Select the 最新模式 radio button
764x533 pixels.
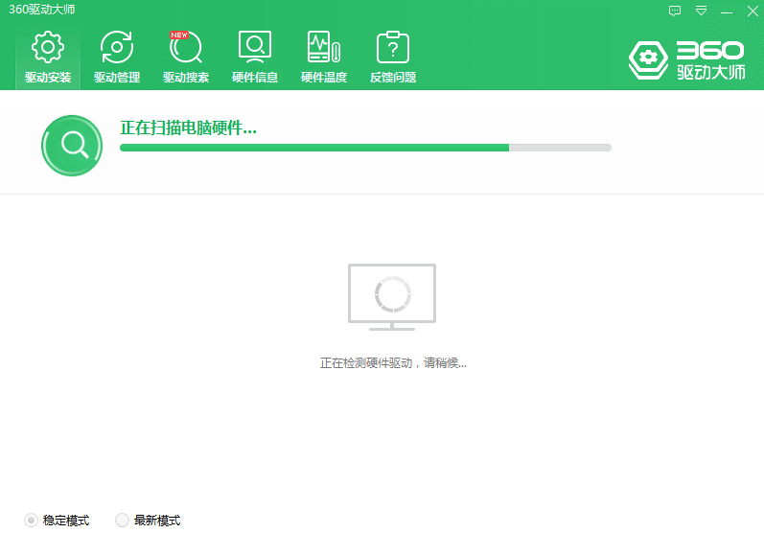tap(122, 520)
